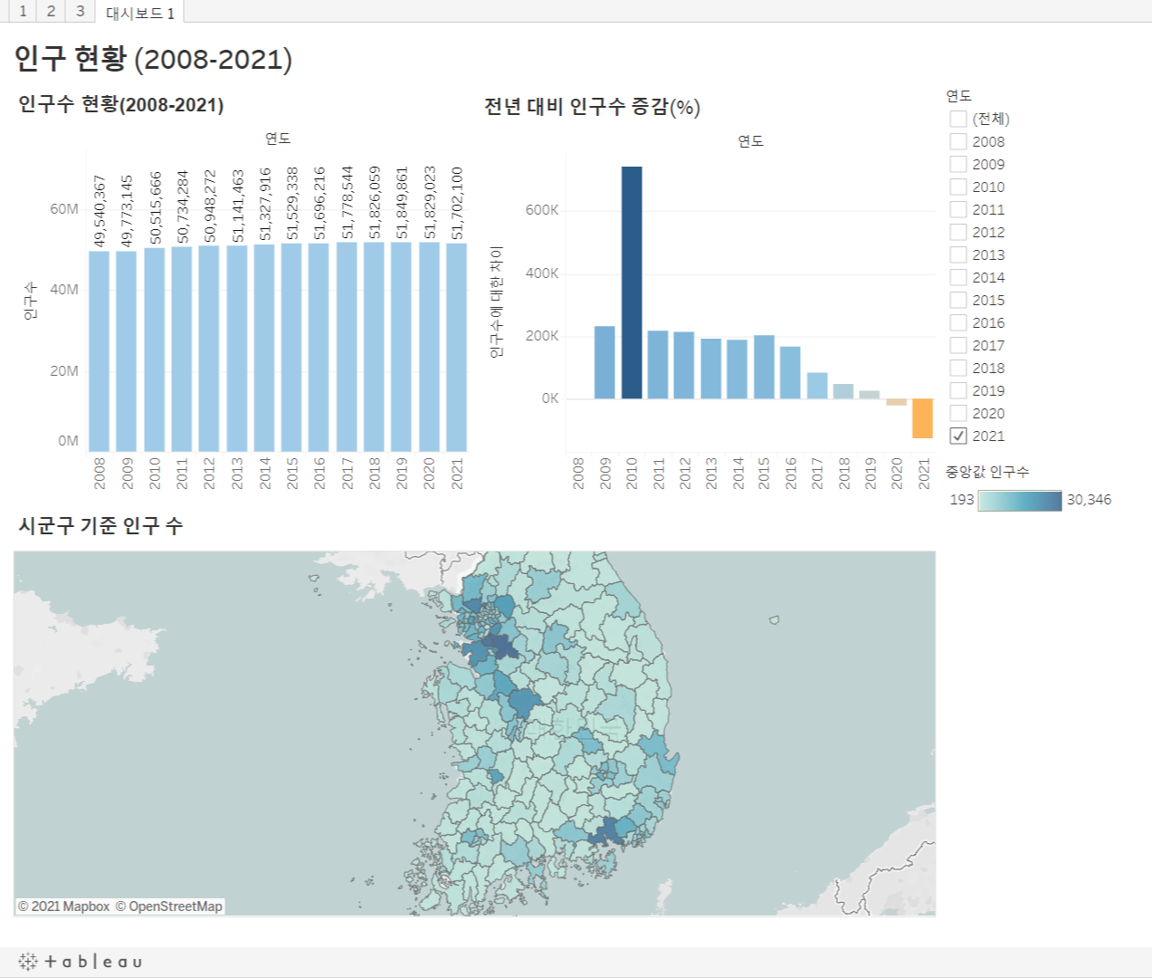
Task: Click the small 2020 negative bar
Action: click(896, 402)
